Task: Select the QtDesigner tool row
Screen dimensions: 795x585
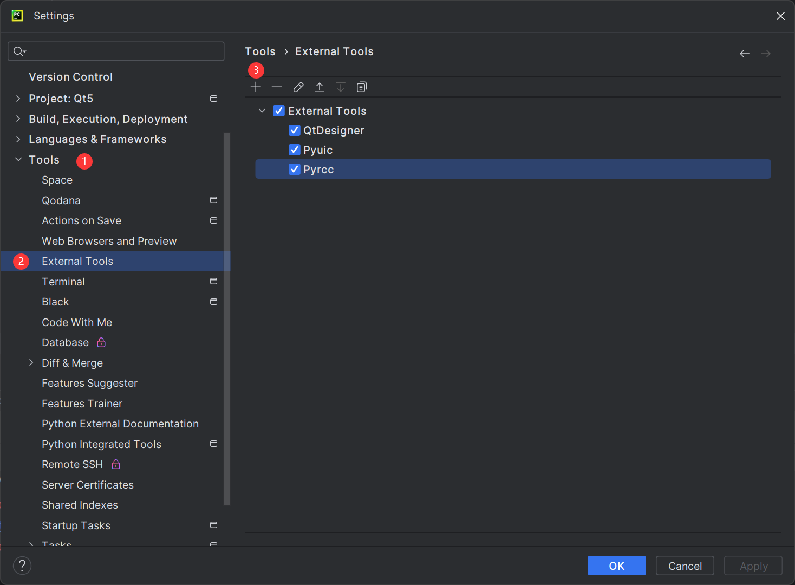Action: pyautogui.click(x=513, y=131)
